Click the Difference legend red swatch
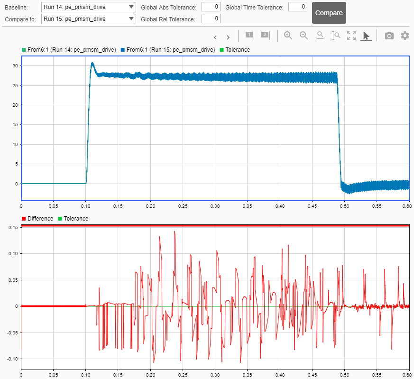Image resolution: width=414 pixels, height=379 pixels. (24, 219)
